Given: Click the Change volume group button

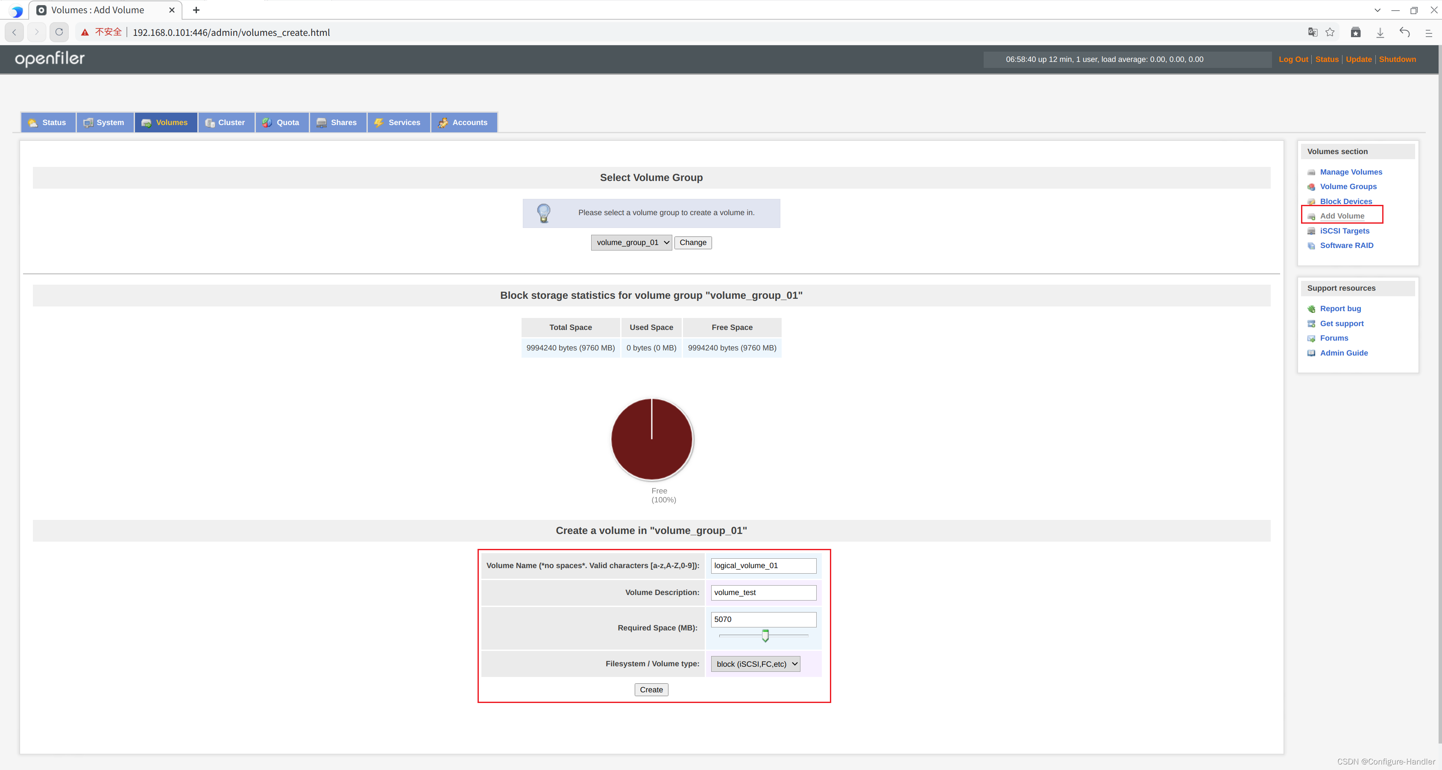Looking at the screenshot, I should [x=692, y=243].
